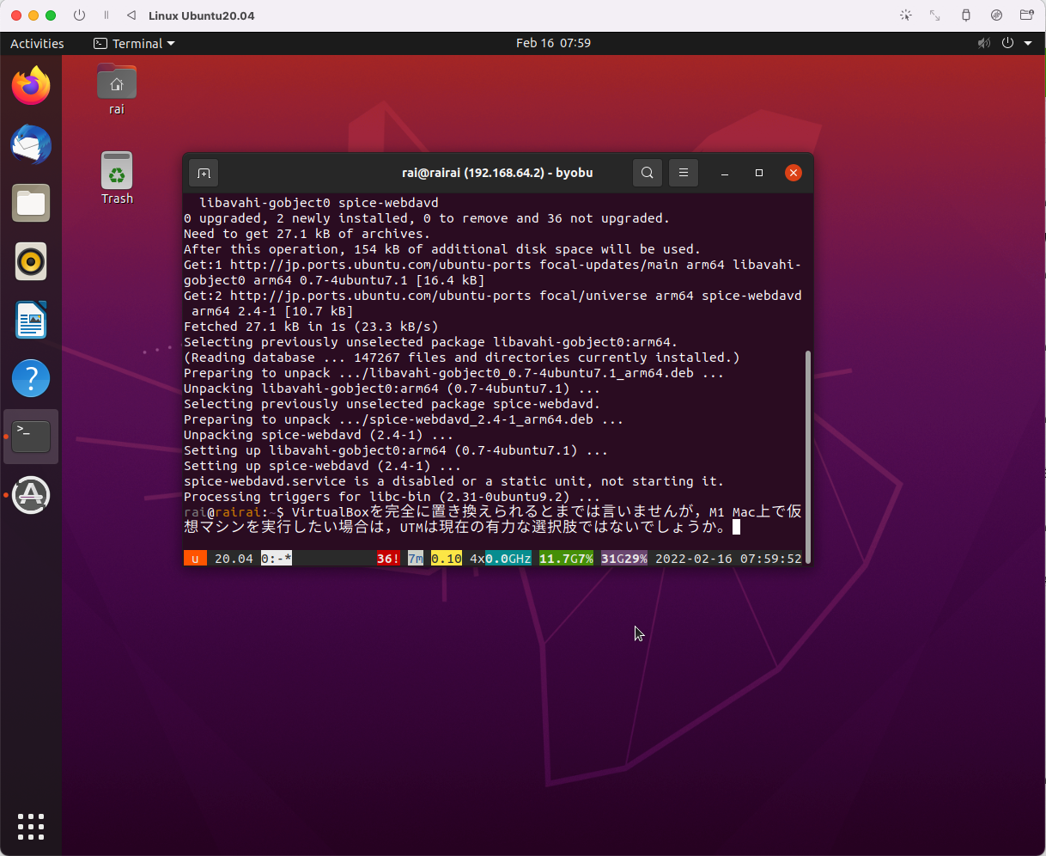Close the terminal window

(794, 173)
